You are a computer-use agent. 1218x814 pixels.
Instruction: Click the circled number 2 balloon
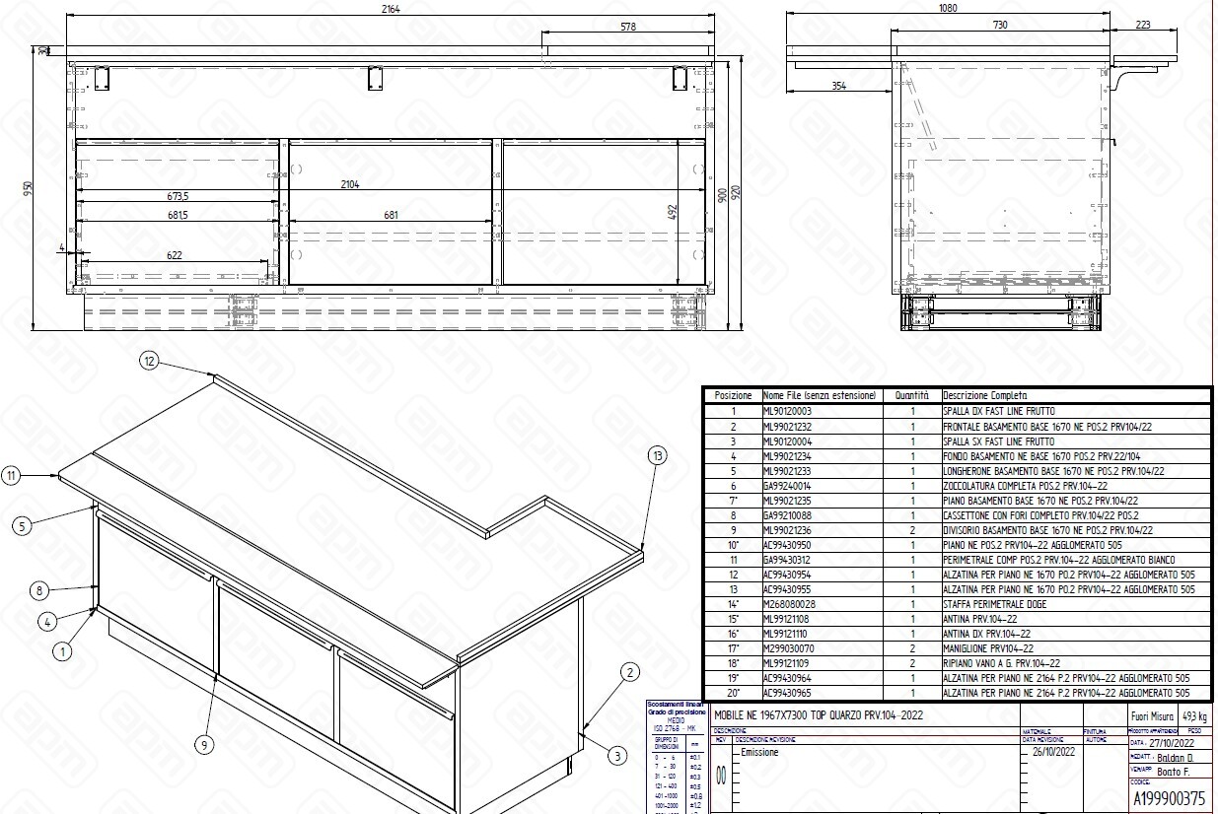pyautogui.click(x=629, y=673)
